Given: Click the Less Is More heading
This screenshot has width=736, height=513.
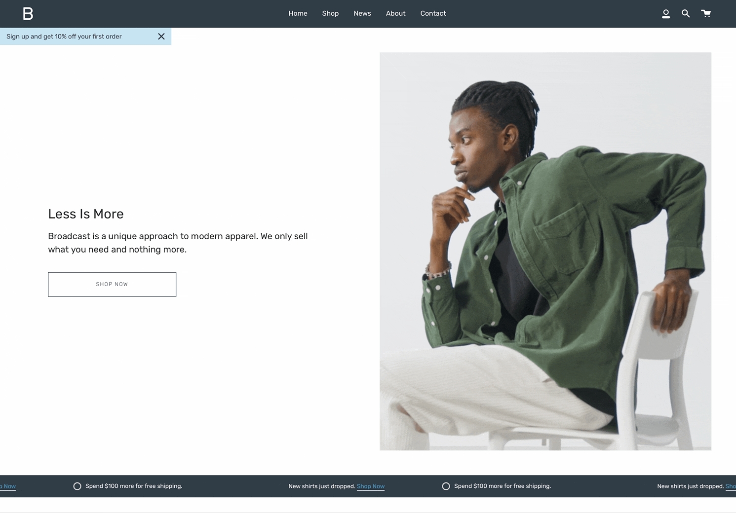Looking at the screenshot, I should (x=86, y=214).
